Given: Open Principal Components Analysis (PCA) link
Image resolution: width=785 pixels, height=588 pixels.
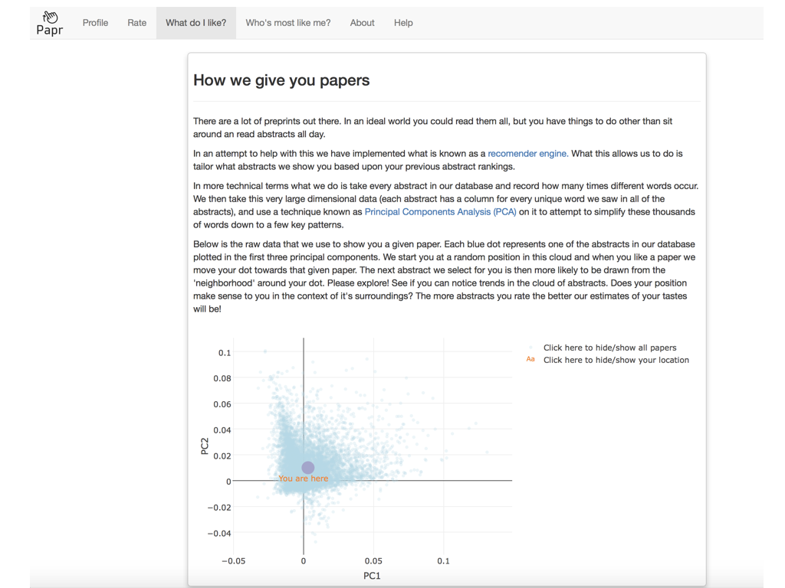Looking at the screenshot, I should point(440,212).
